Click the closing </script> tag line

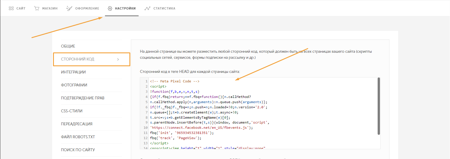[x=159, y=143]
